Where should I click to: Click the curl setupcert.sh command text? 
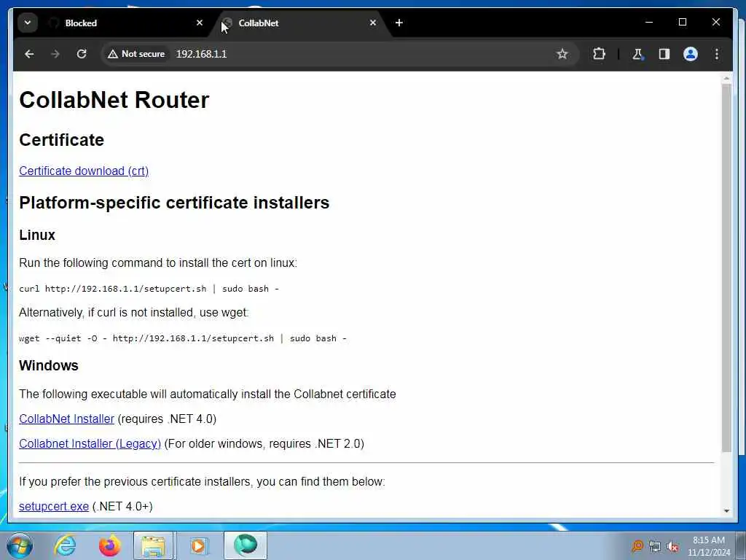click(x=149, y=289)
